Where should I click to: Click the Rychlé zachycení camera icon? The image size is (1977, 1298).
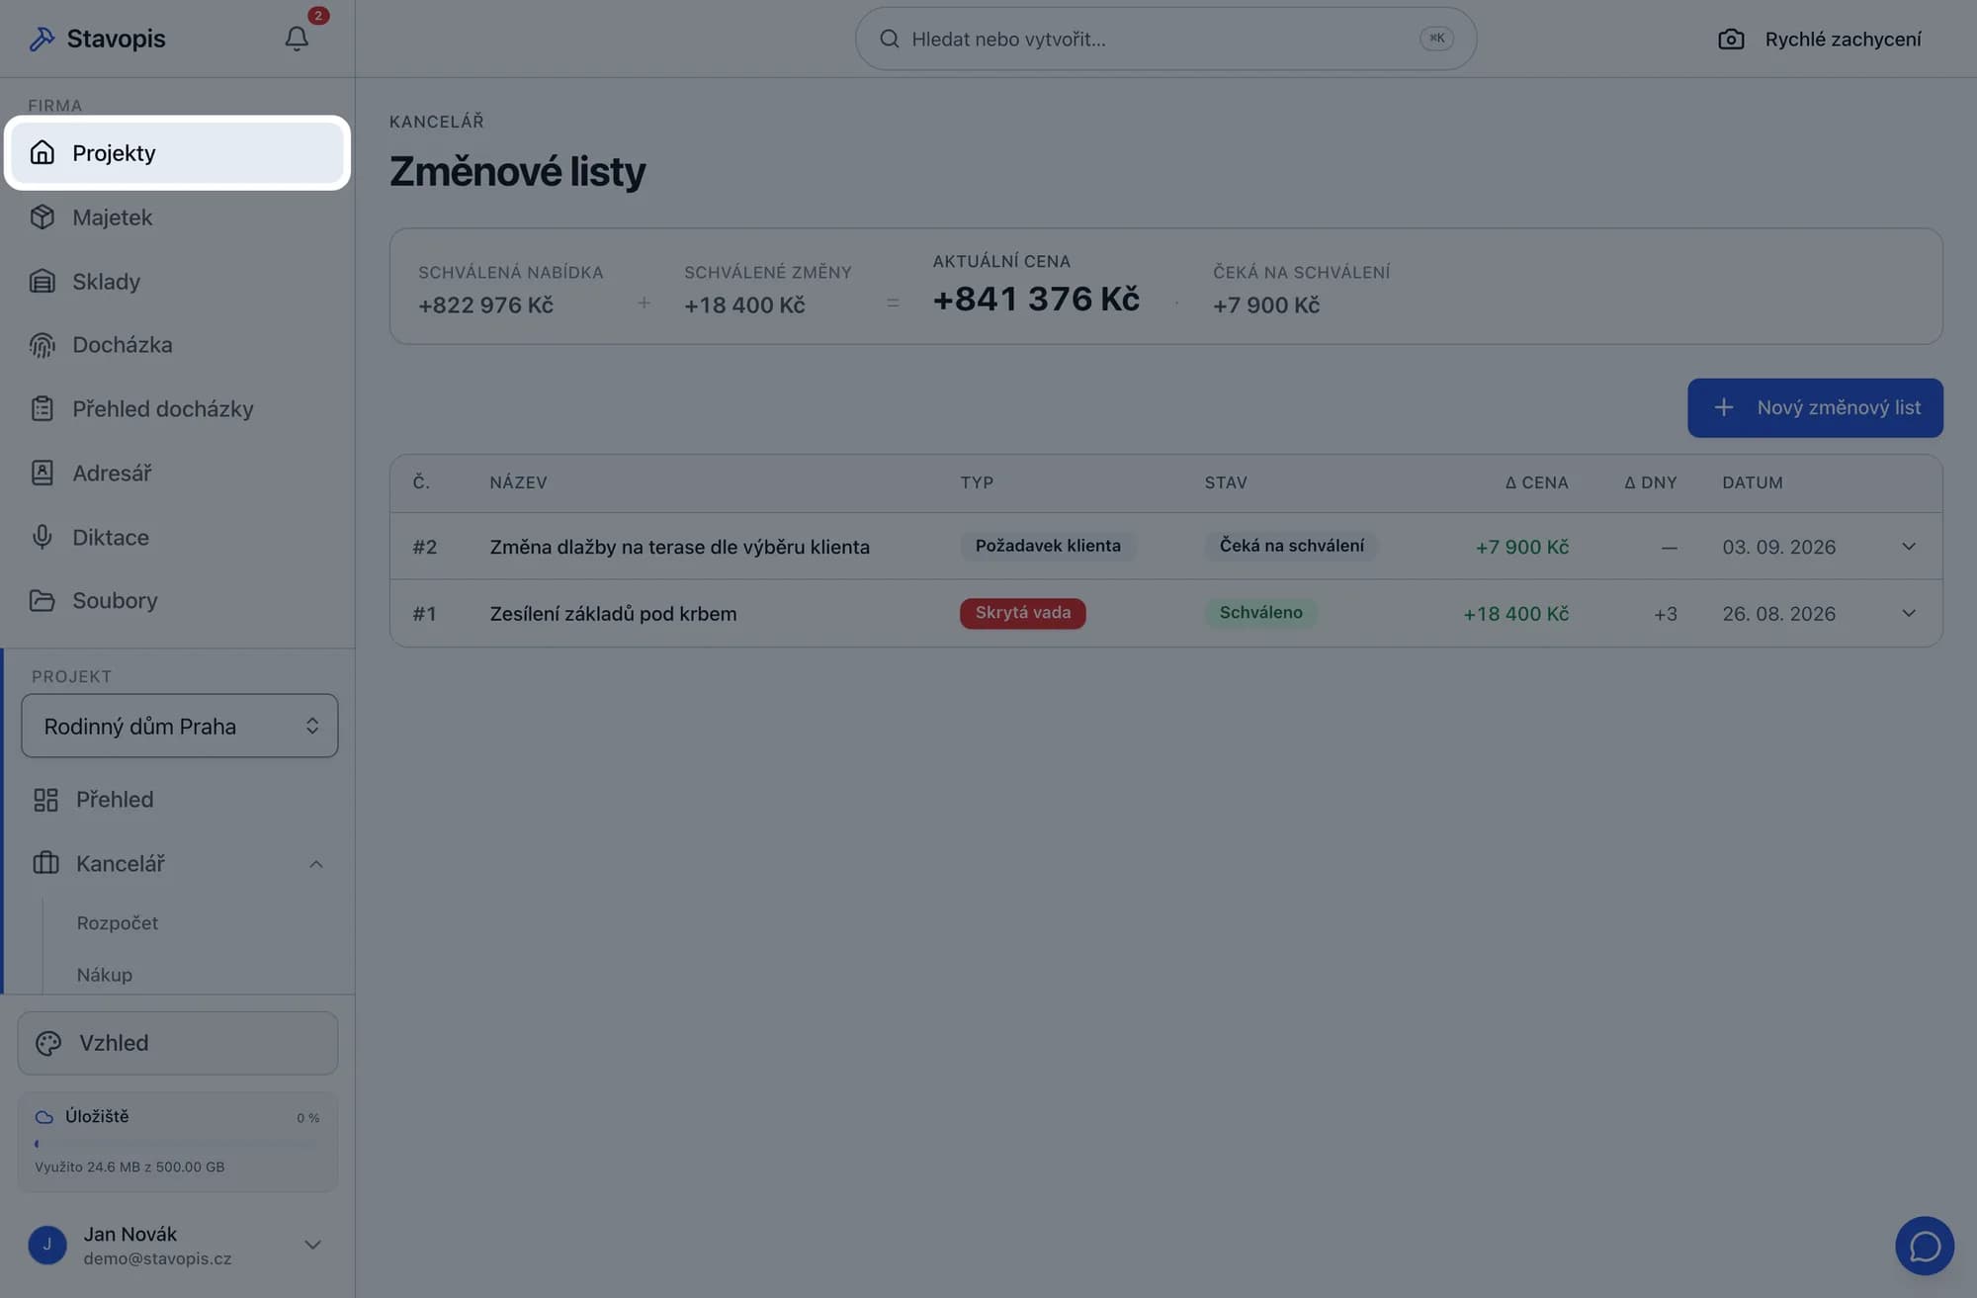point(1731,40)
